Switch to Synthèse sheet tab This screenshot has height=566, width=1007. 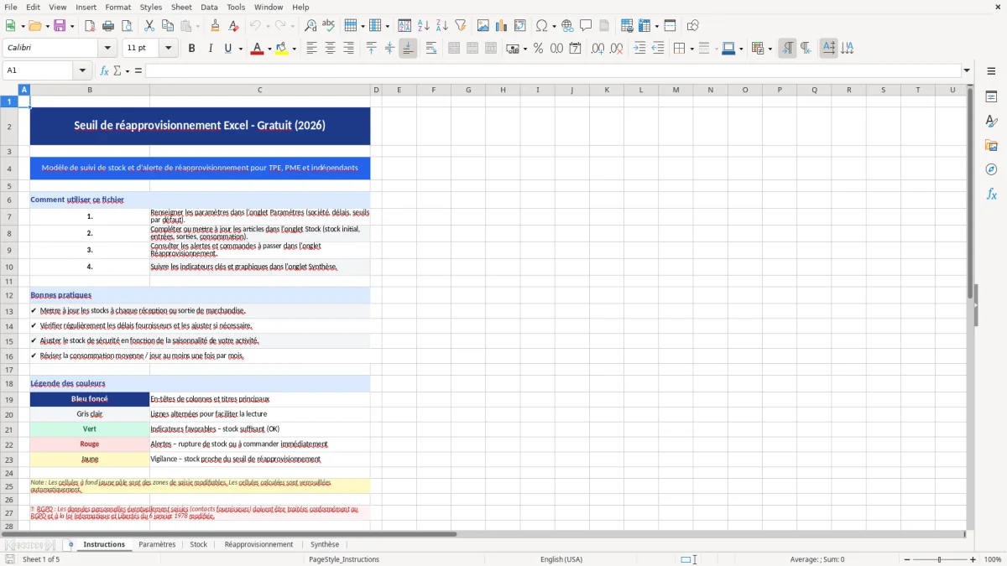coord(325,544)
